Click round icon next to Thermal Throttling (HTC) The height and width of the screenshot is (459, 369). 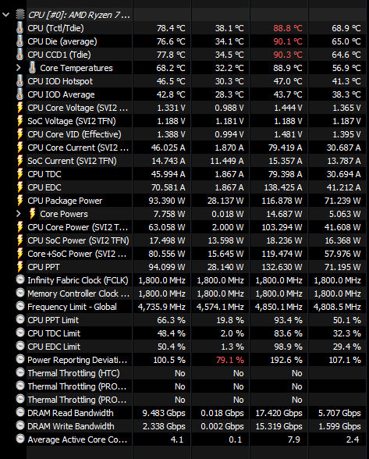click(20, 372)
